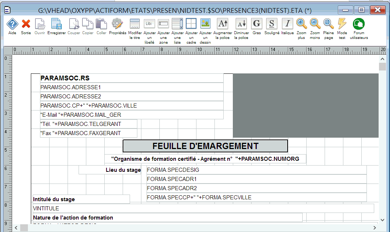Viewport: 390px width, 232px height.
Task: Click Ajouter un dessin icon
Action: click(205, 24)
